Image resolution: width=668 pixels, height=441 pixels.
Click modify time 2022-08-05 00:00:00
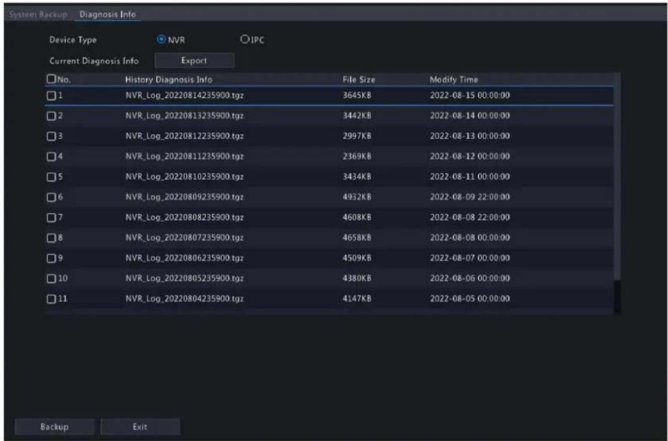[469, 299]
